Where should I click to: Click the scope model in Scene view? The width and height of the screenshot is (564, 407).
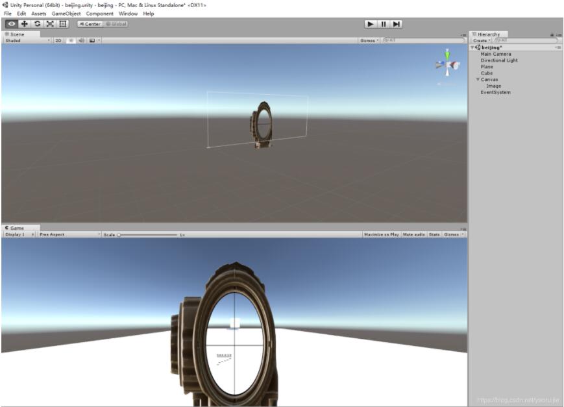(262, 125)
